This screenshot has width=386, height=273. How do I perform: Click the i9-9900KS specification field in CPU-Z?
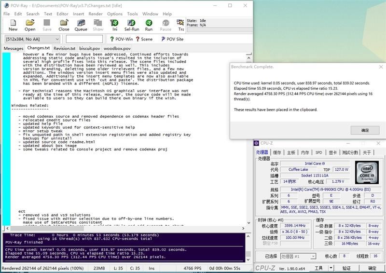[331, 189]
